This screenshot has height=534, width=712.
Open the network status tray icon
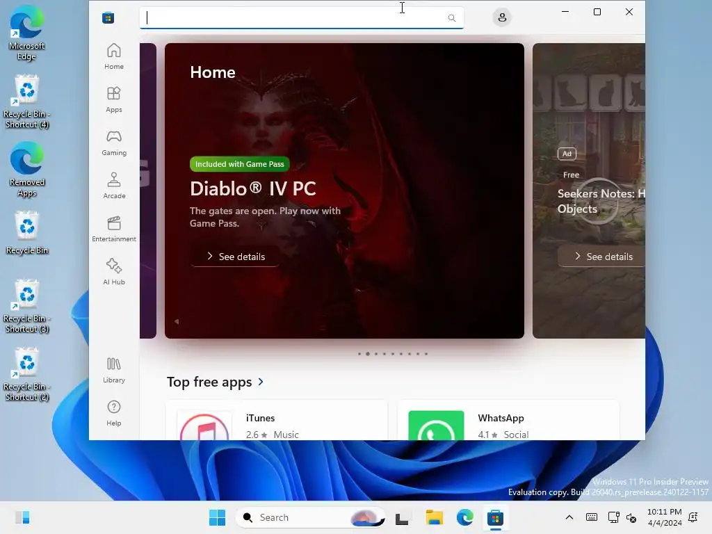[613, 517]
